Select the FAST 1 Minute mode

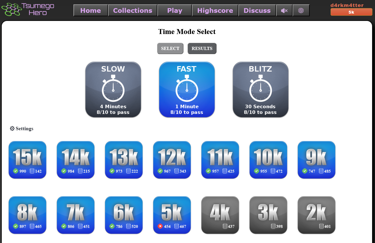[187, 90]
